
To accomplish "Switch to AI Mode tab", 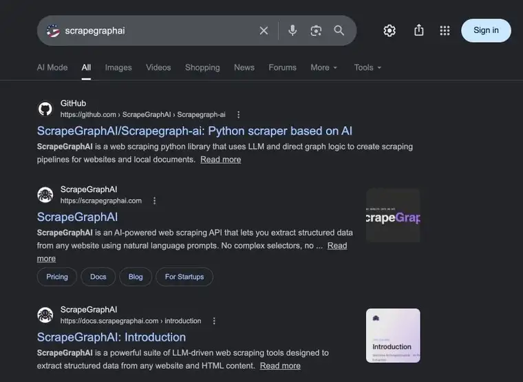I will click(52, 67).
